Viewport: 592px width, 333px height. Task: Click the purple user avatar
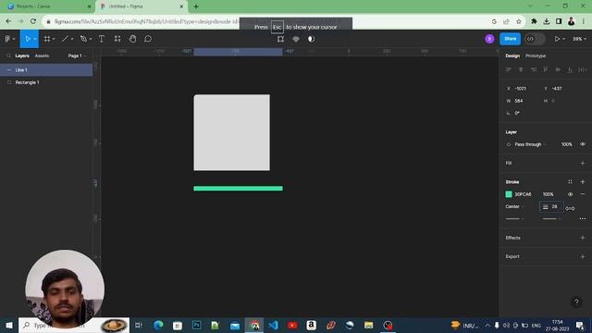pyautogui.click(x=489, y=39)
